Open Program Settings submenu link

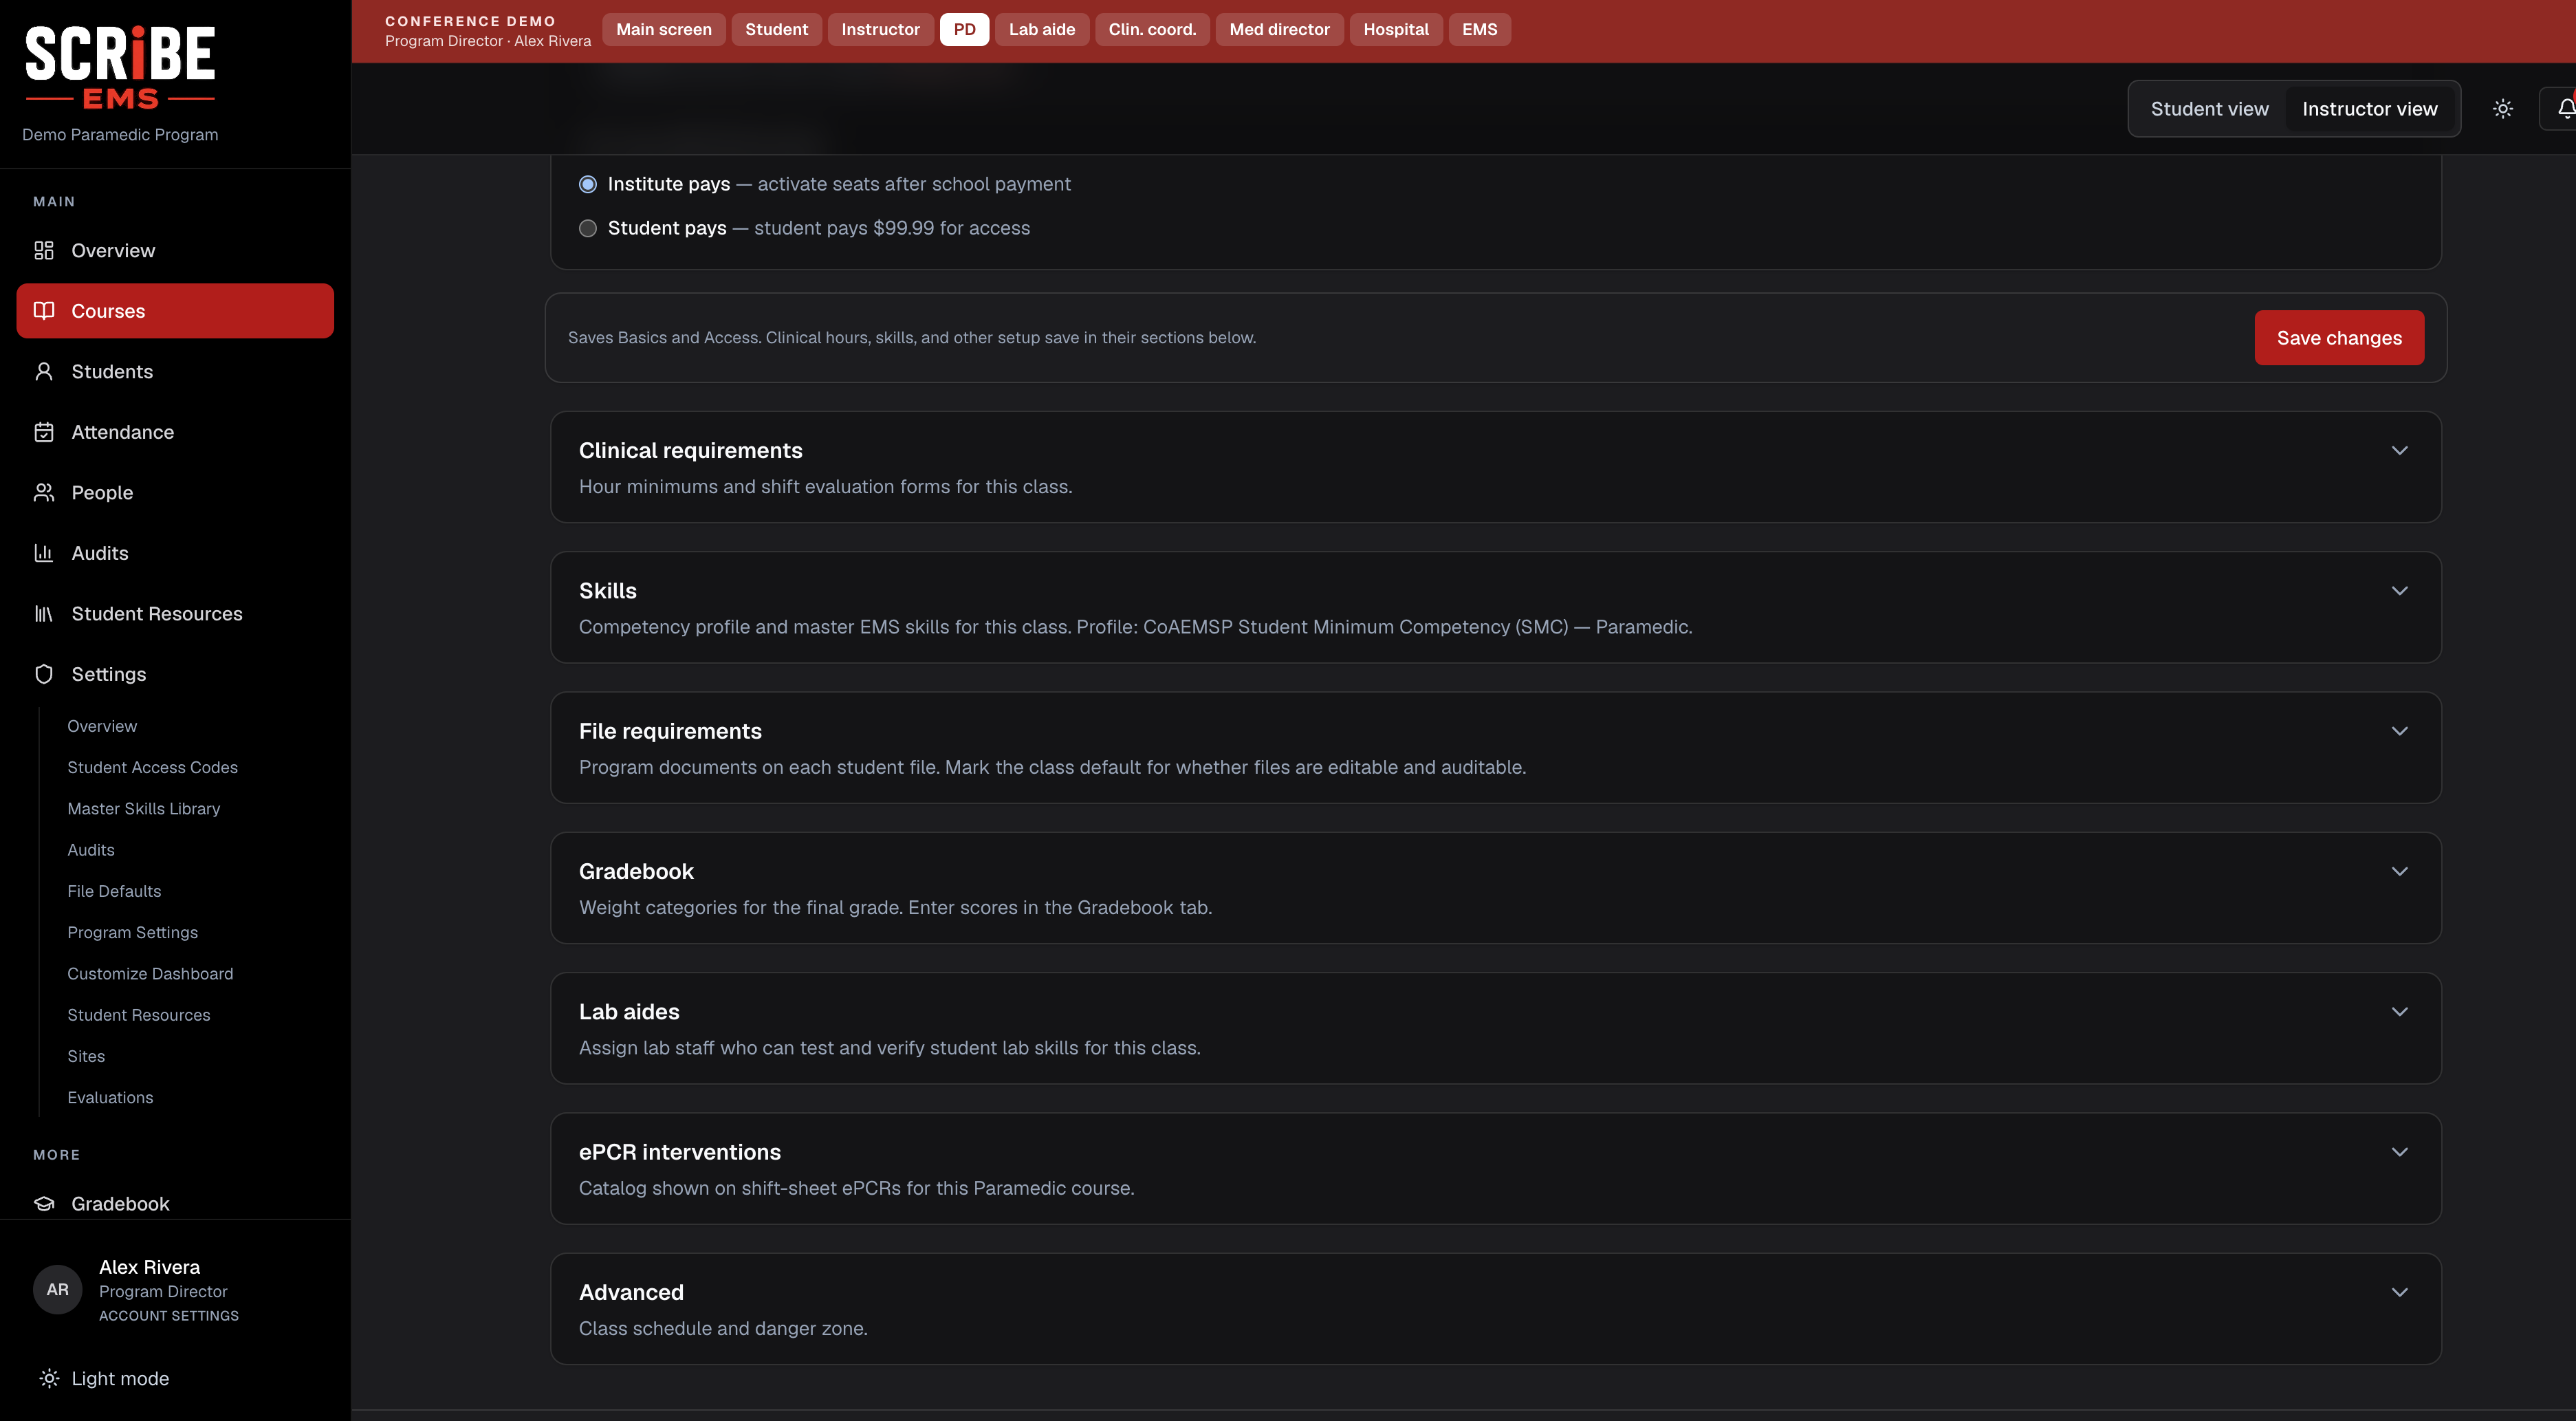133,933
